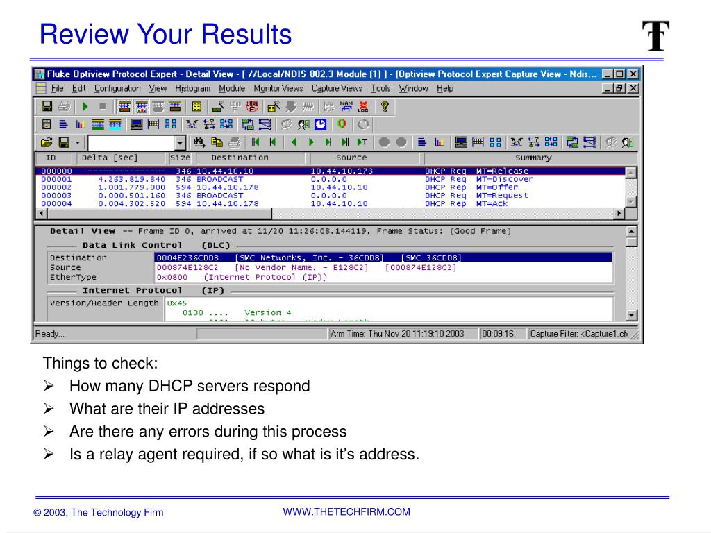Open the Module menu
Screen dimensions: 711x533
232,88
